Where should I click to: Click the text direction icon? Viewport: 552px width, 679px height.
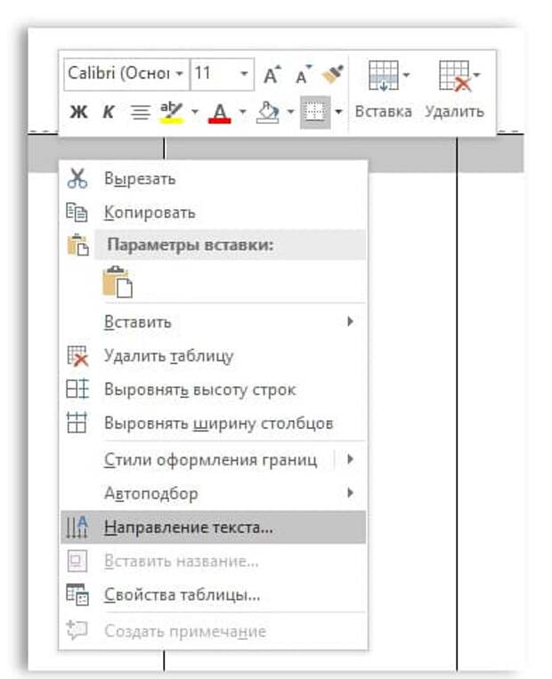pos(77,527)
